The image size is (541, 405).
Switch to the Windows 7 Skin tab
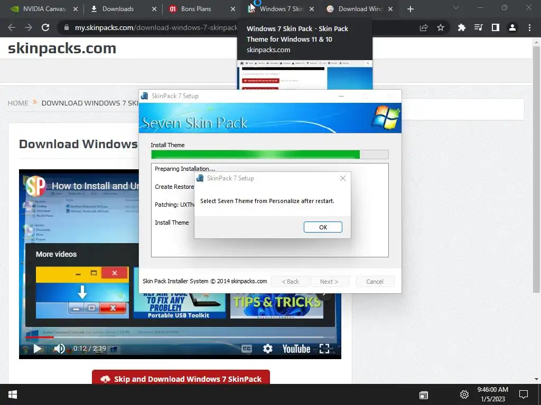[281, 9]
